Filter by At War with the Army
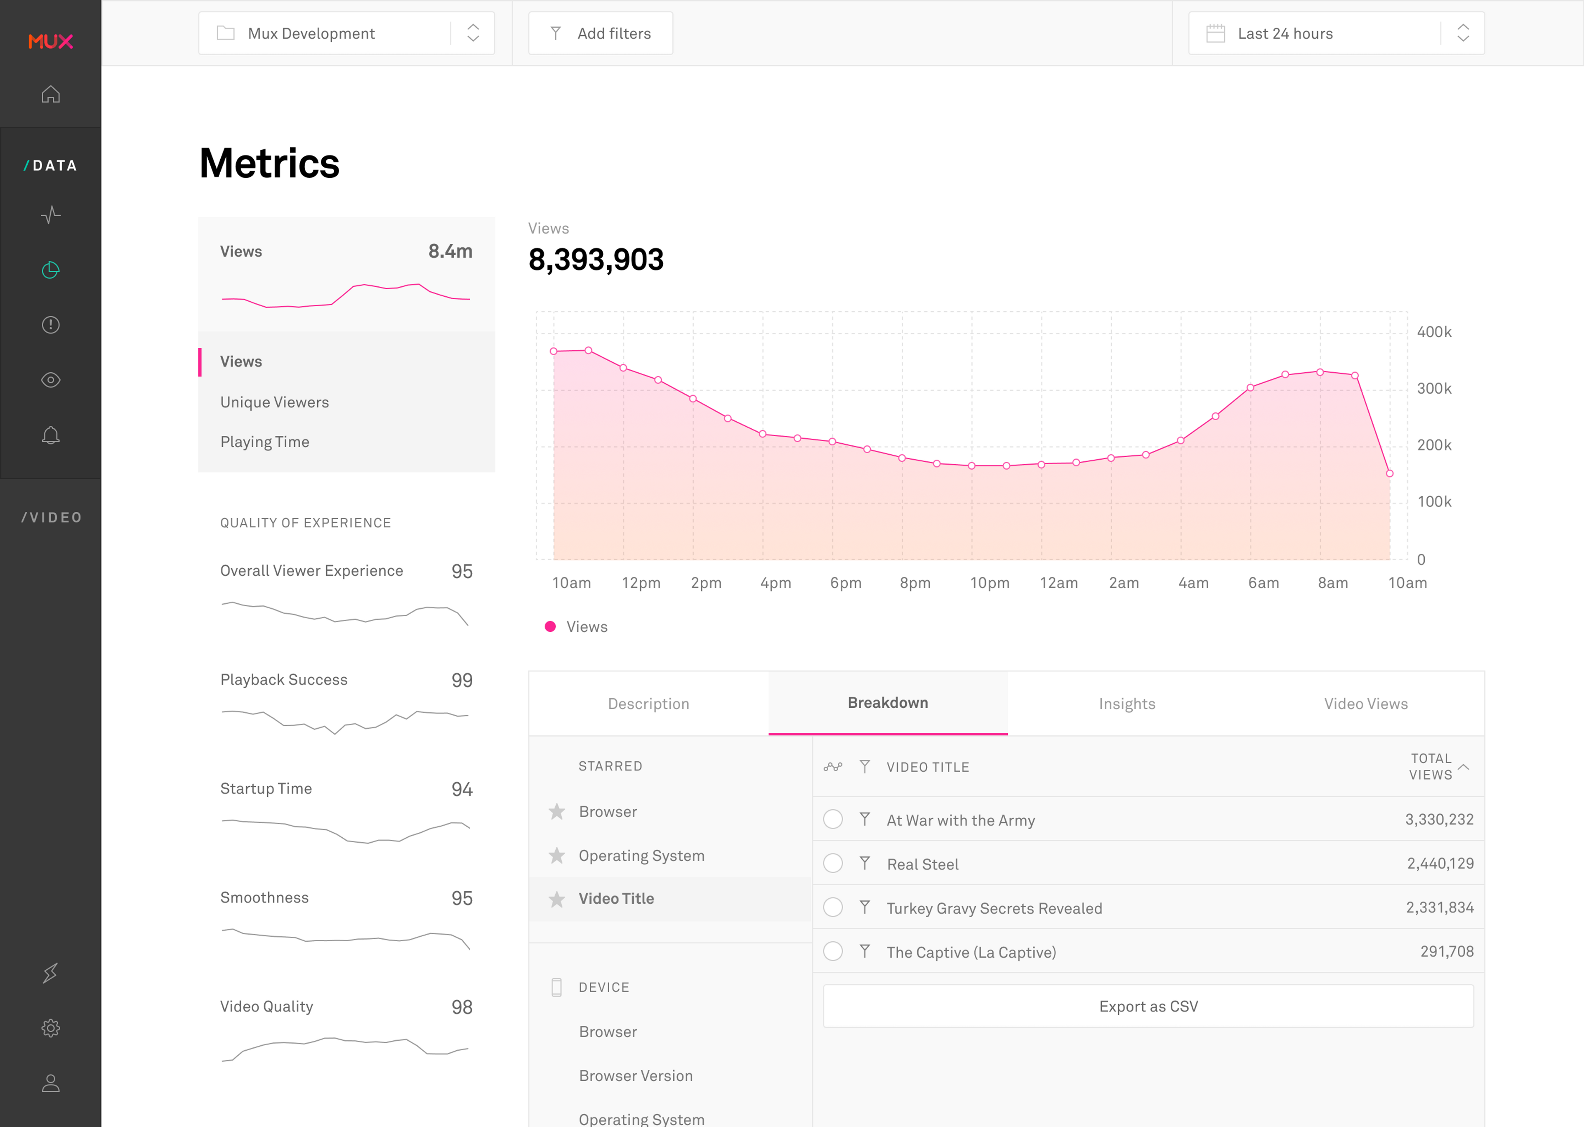Viewport: 1584px width, 1127px height. [x=865, y=820]
